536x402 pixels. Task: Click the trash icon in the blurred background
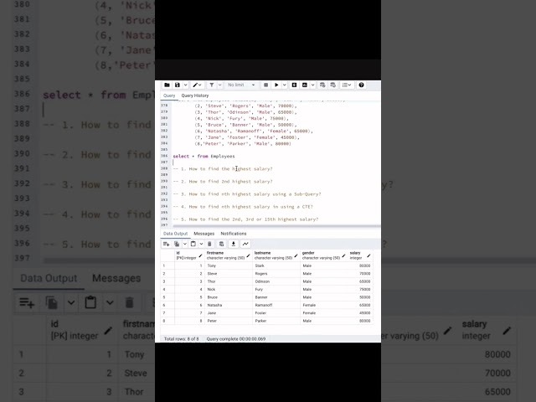(129, 303)
